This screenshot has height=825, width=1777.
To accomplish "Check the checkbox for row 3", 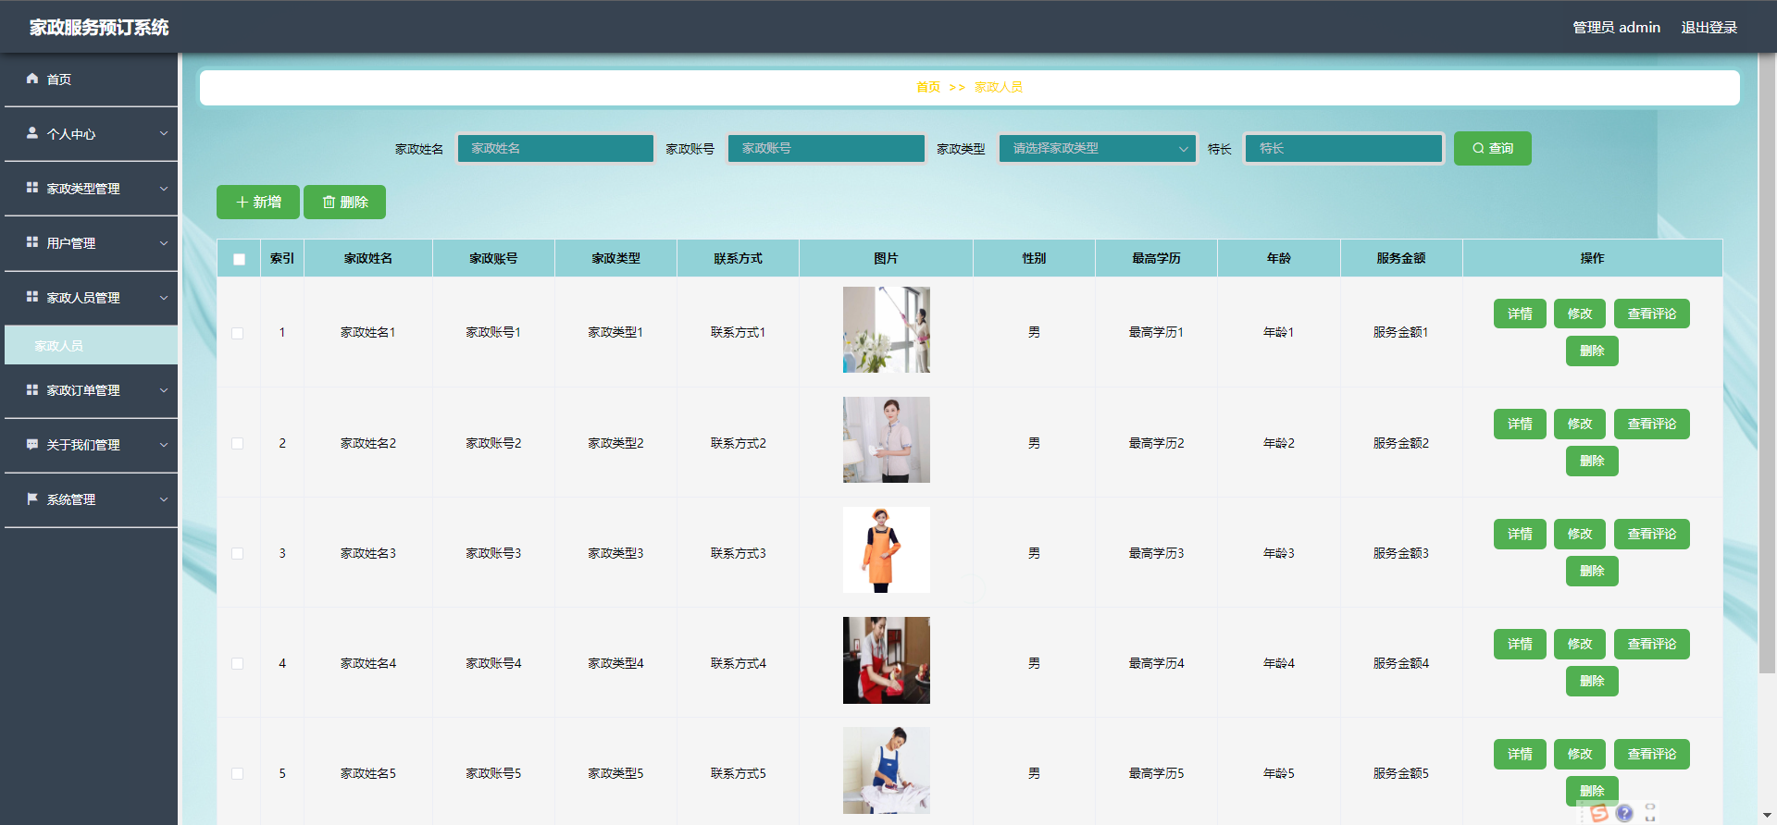I will click(238, 553).
